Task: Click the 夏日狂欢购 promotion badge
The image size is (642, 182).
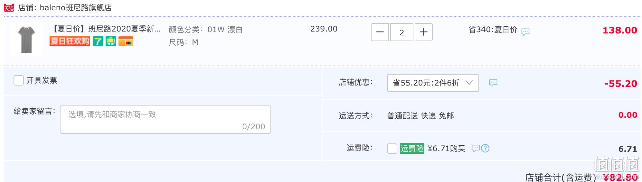Action: [x=70, y=41]
